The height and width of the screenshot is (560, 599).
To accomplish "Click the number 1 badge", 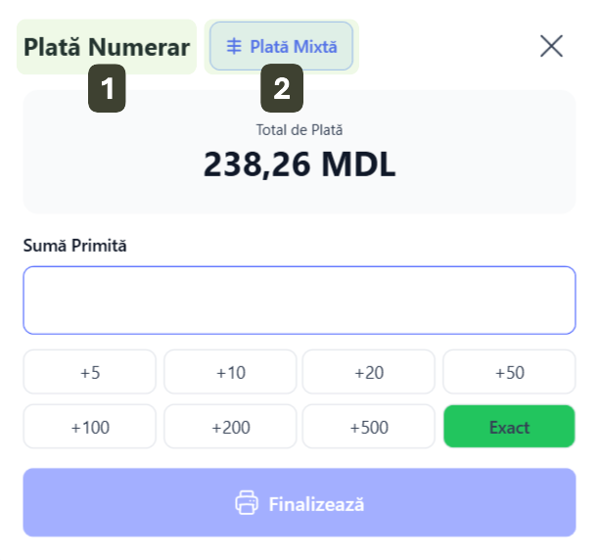I will click(108, 90).
